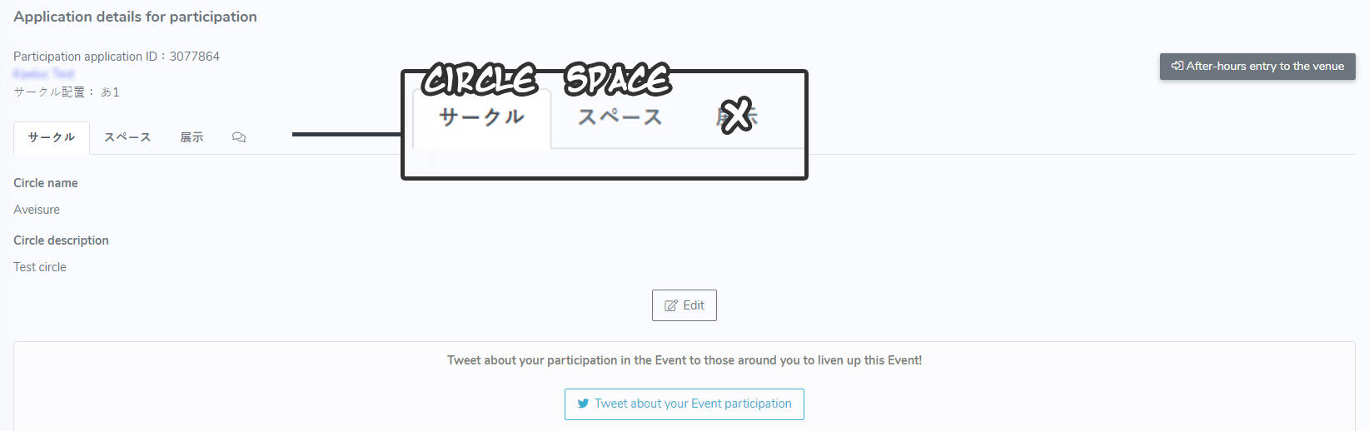Switch to the small サークル tab

tap(52, 137)
